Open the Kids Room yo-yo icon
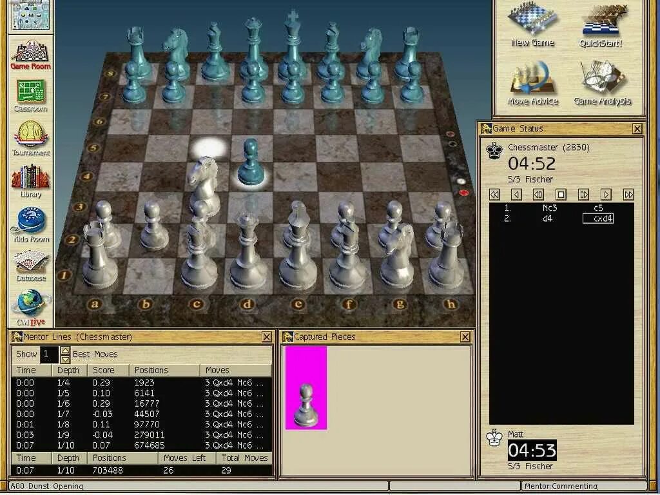Image resolution: width=660 pixels, height=495 pixels. pyautogui.click(x=31, y=225)
